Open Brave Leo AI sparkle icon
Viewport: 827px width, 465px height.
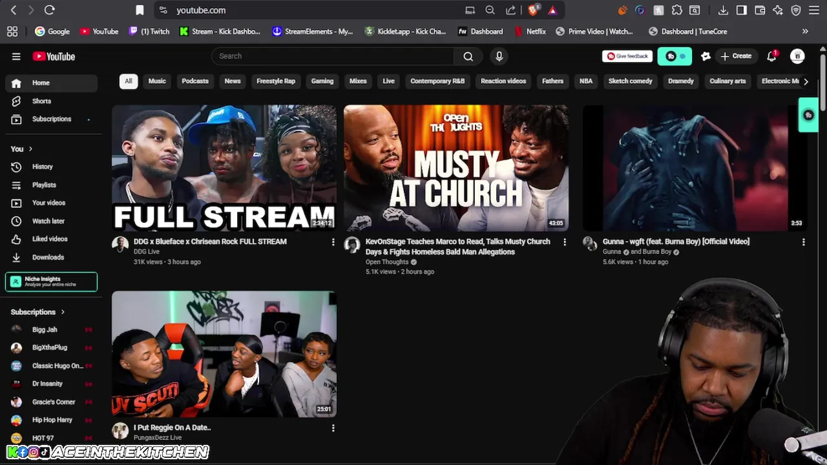pos(778,10)
